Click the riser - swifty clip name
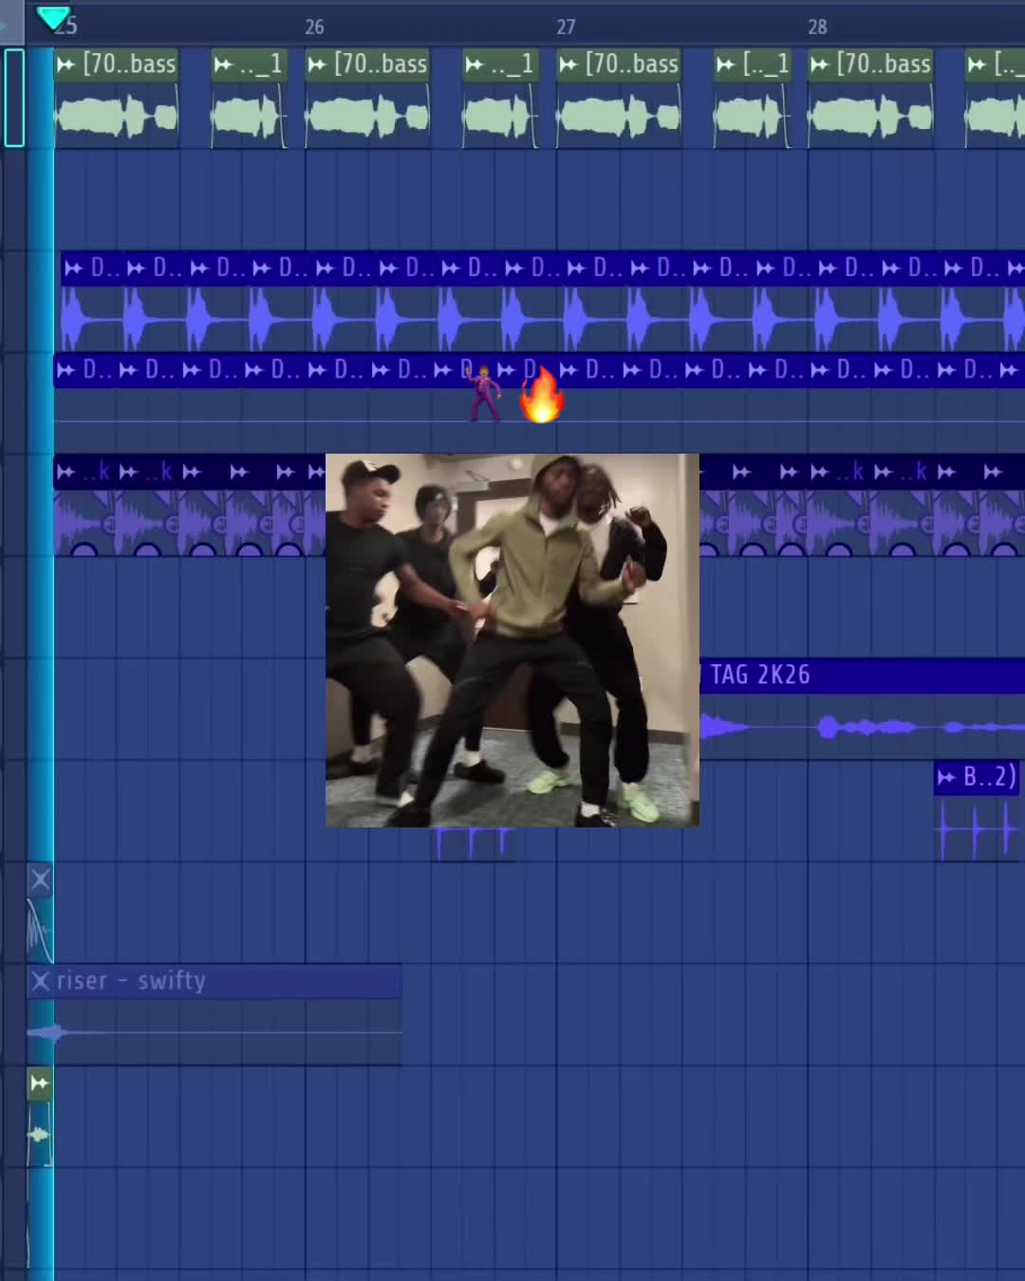The height and width of the screenshot is (1281, 1025). click(x=131, y=981)
